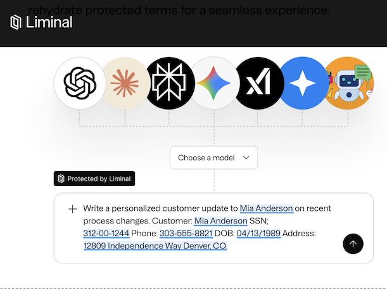The image size is (387, 290).
Task: Select the xAI Grok model icon
Action: click(x=259, y=83)
